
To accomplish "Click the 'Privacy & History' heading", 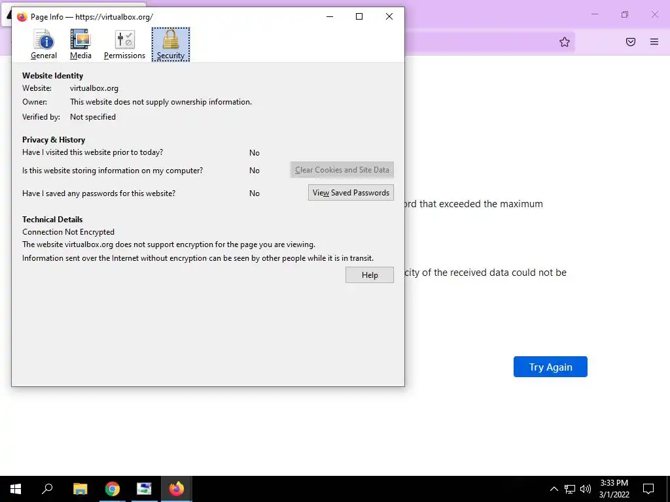I will pos(54,140).
